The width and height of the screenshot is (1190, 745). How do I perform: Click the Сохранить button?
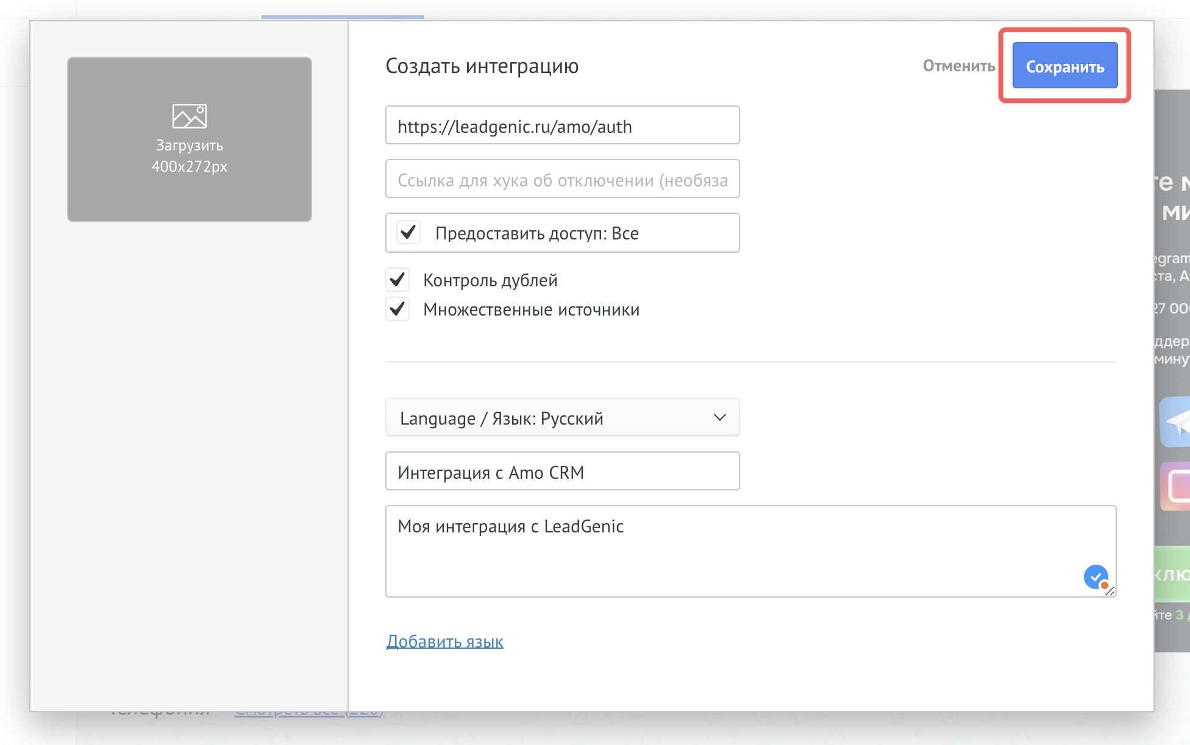(1065, 66)
